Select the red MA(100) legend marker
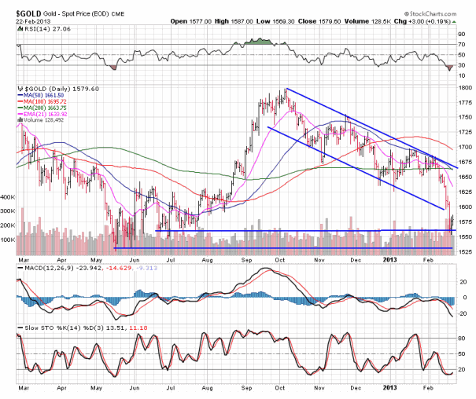 pyautogui.click(x=21, y=103)
